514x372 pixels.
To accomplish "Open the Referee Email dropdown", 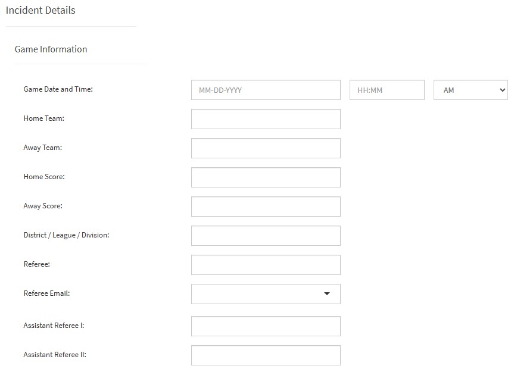I will 266,294.
